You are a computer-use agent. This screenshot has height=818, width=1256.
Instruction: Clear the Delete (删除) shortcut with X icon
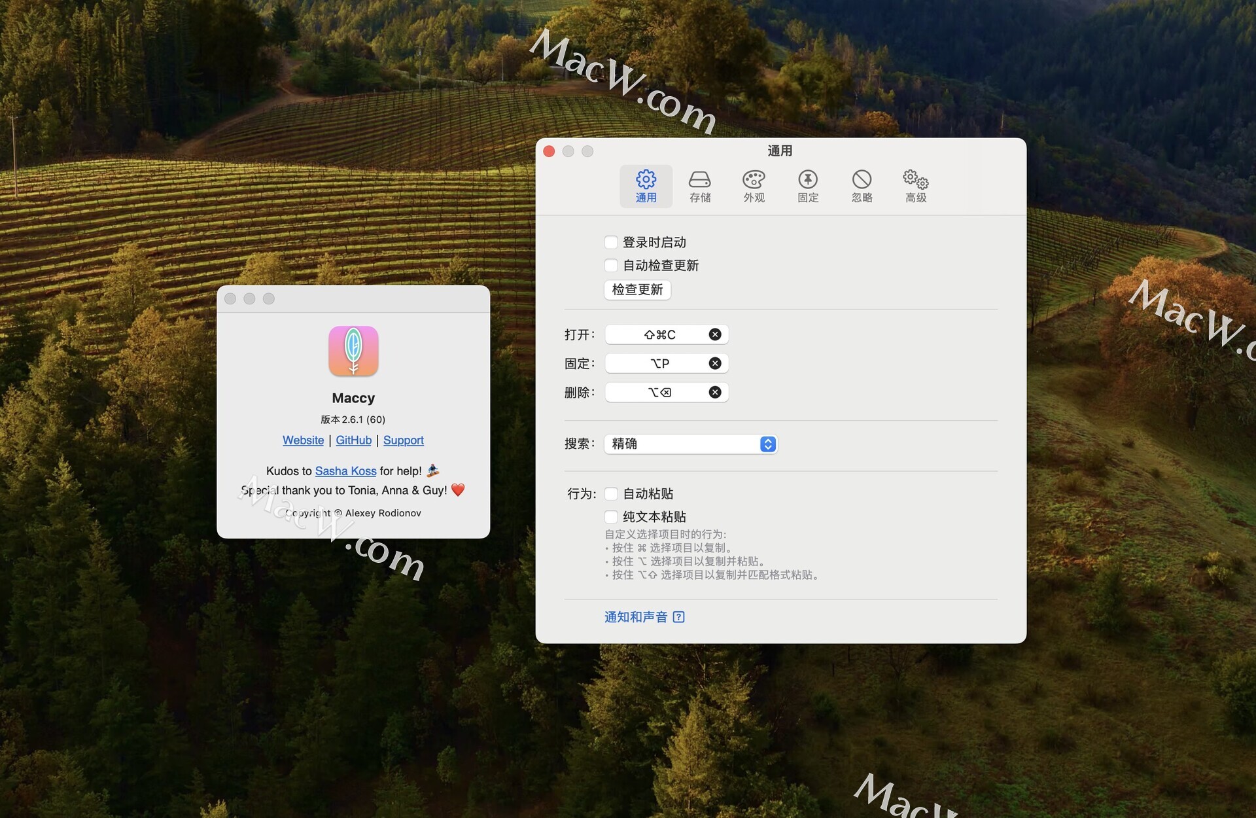coord(715,392)
